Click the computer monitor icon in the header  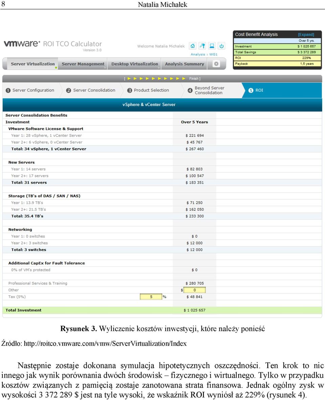(212, 46)
